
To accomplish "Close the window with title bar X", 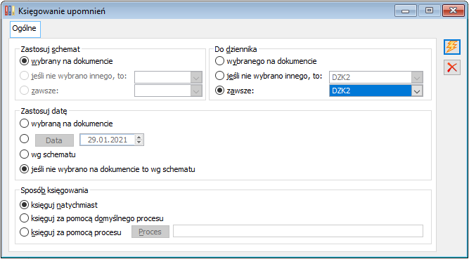I will 453,11.
